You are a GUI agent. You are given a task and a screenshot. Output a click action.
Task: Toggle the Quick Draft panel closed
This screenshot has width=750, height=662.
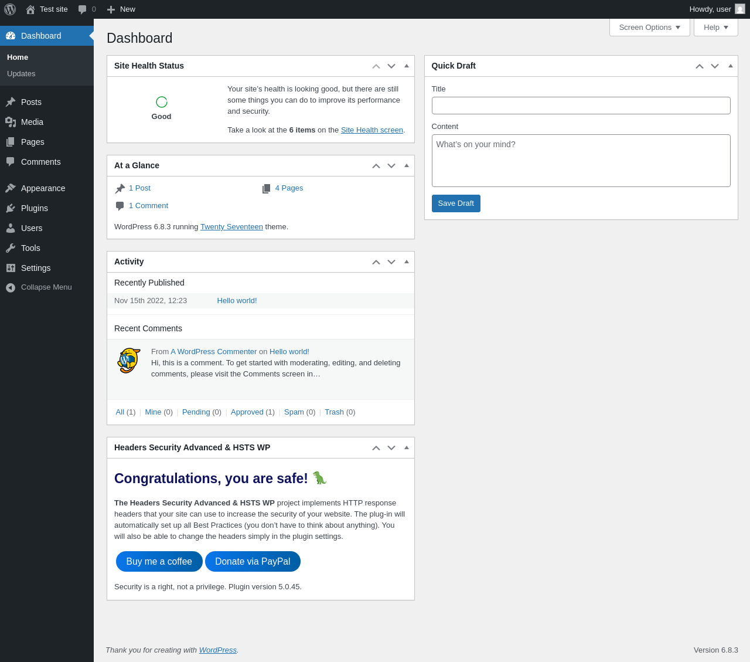731,66
